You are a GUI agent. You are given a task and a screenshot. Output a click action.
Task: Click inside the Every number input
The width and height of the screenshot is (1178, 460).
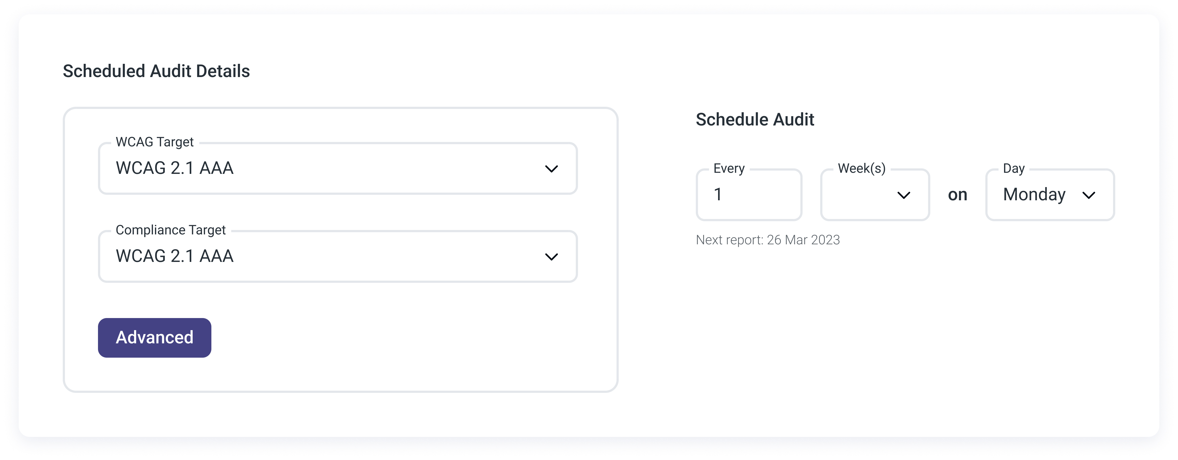[x=749, y=195]
